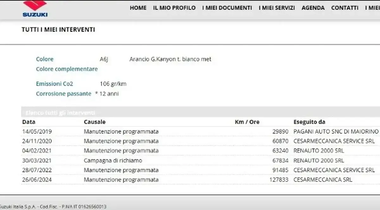Image resolution: width=380 pixels, height=210 pixels.
Task: Select date 24/11/2020
Action: [37, 141]
